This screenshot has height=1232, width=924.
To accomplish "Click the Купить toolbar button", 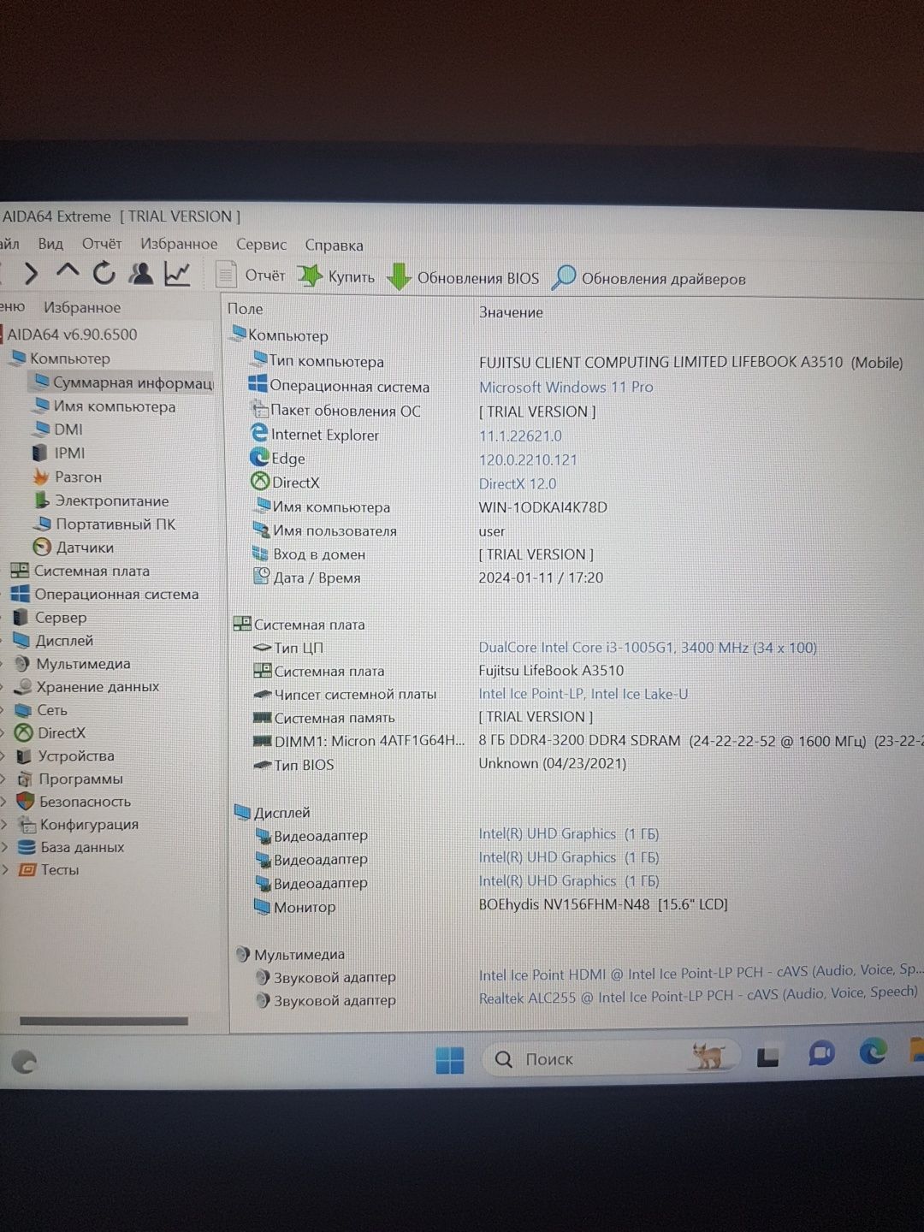I will coord(336,276).
